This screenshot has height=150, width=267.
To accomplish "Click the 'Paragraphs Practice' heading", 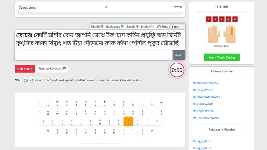I will (222, 130).
